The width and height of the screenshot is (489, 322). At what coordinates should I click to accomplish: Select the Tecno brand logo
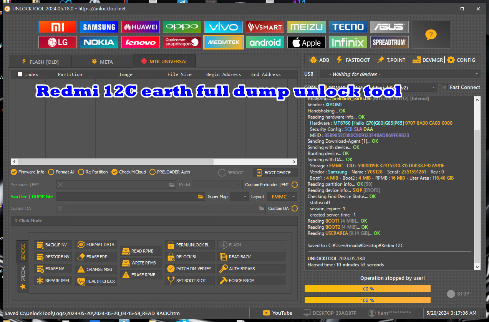(348, 27)
